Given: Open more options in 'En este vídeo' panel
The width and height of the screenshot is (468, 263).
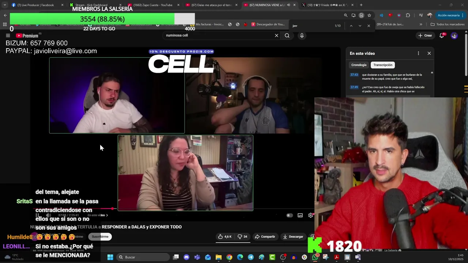Looking at the screenshot, I should click(x=418, y=53).
